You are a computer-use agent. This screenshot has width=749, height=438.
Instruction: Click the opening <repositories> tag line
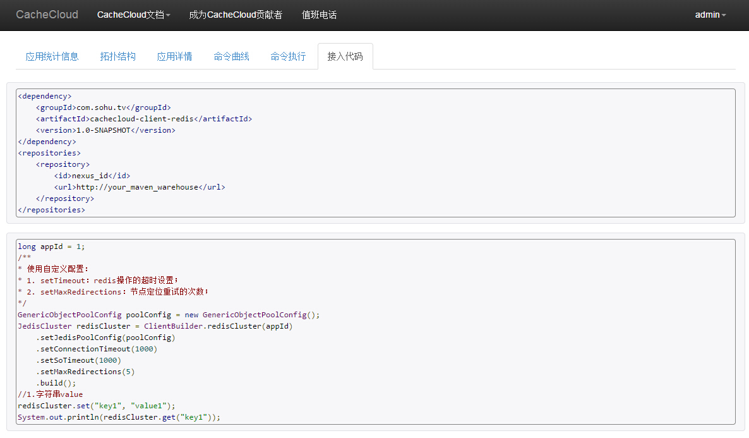49,153
